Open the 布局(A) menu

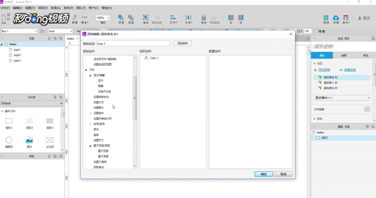pos(55,8)
